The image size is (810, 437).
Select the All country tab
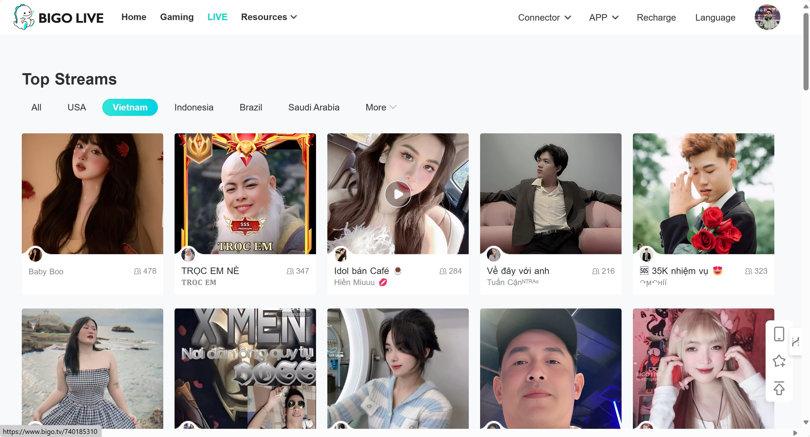point(36,107)
